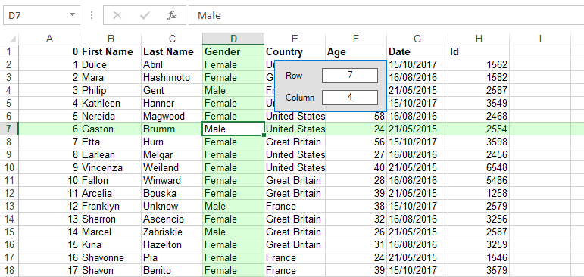Select the cell containing Hashimoto
584x277 pixels.
point(172,77)
